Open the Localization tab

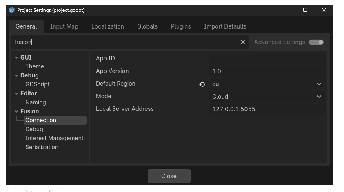[x=107, y=26]
